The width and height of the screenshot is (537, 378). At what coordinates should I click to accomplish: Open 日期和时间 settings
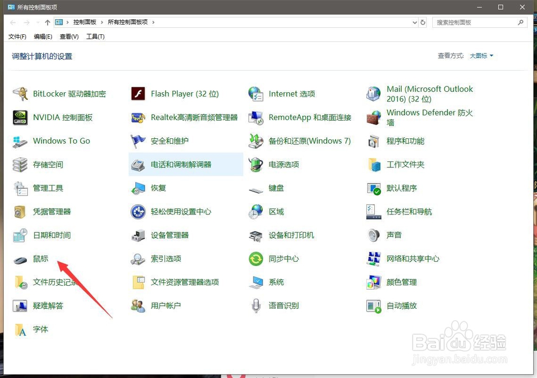click(51, 235)
